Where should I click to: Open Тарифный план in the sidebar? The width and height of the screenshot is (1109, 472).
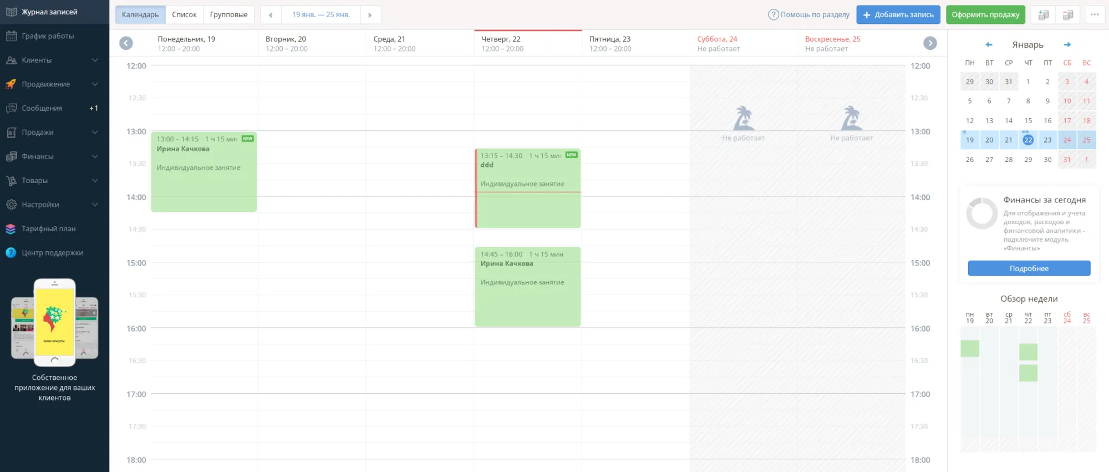(48, 229)
